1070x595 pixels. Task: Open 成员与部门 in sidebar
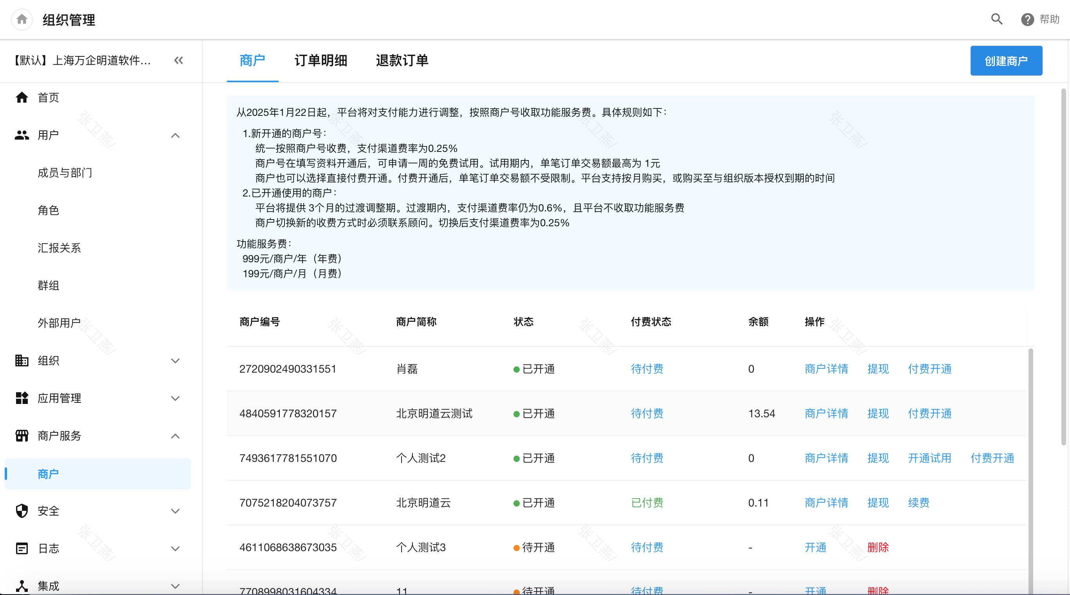pos(65,173)
